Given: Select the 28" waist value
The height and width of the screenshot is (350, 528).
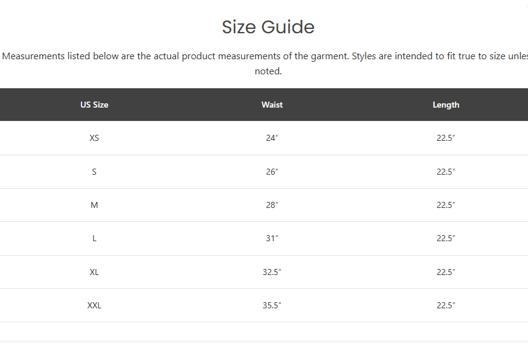Looking at the screenshot, I should (x=272, y=205).
